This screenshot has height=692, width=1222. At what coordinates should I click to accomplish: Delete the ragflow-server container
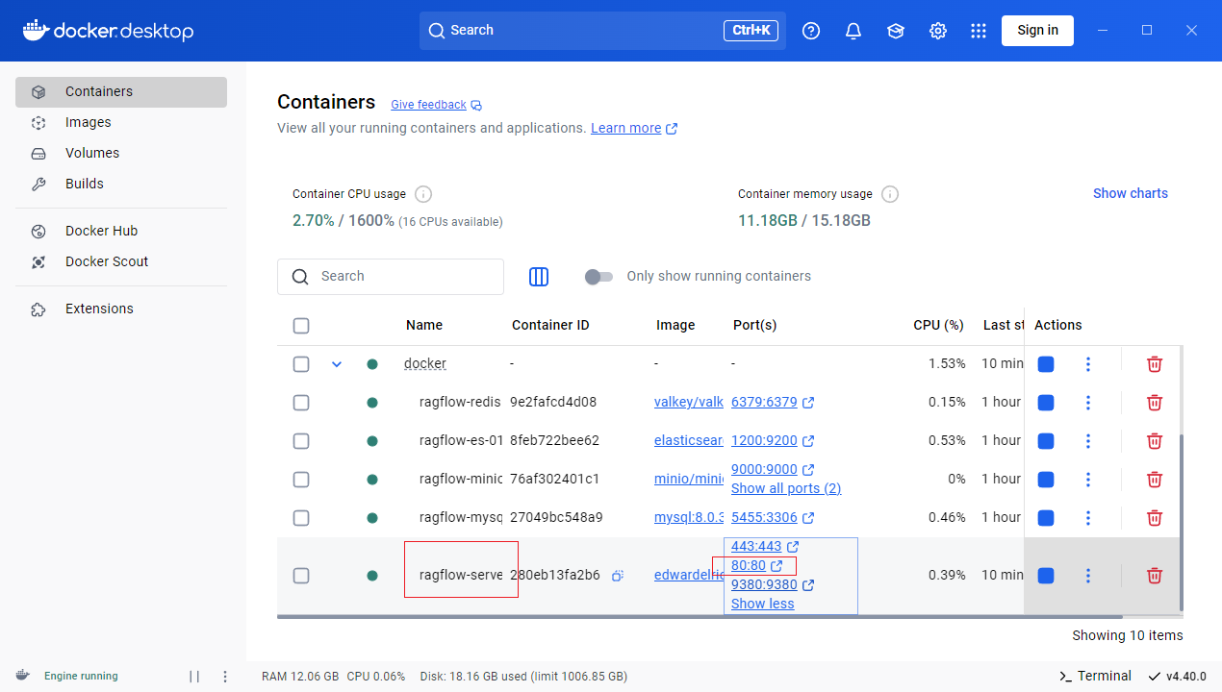[x=1155, y=576]
